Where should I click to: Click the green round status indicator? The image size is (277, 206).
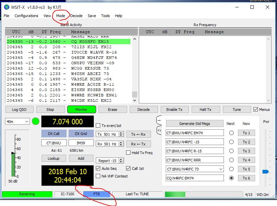[x=36, y=122]
